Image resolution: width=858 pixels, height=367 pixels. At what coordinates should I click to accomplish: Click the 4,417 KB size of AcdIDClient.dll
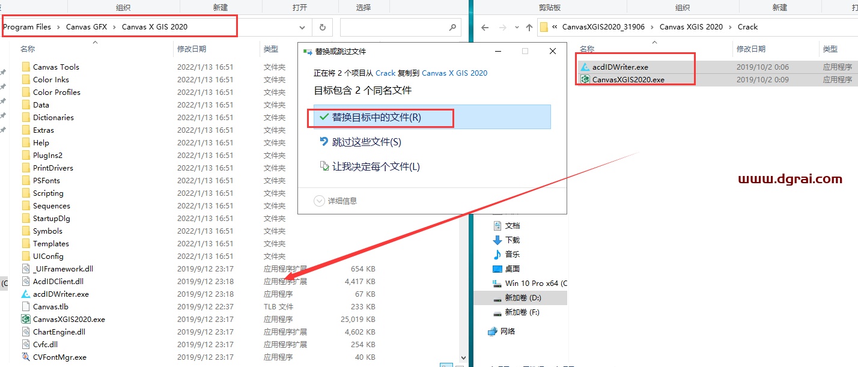(x=360, y=281)
